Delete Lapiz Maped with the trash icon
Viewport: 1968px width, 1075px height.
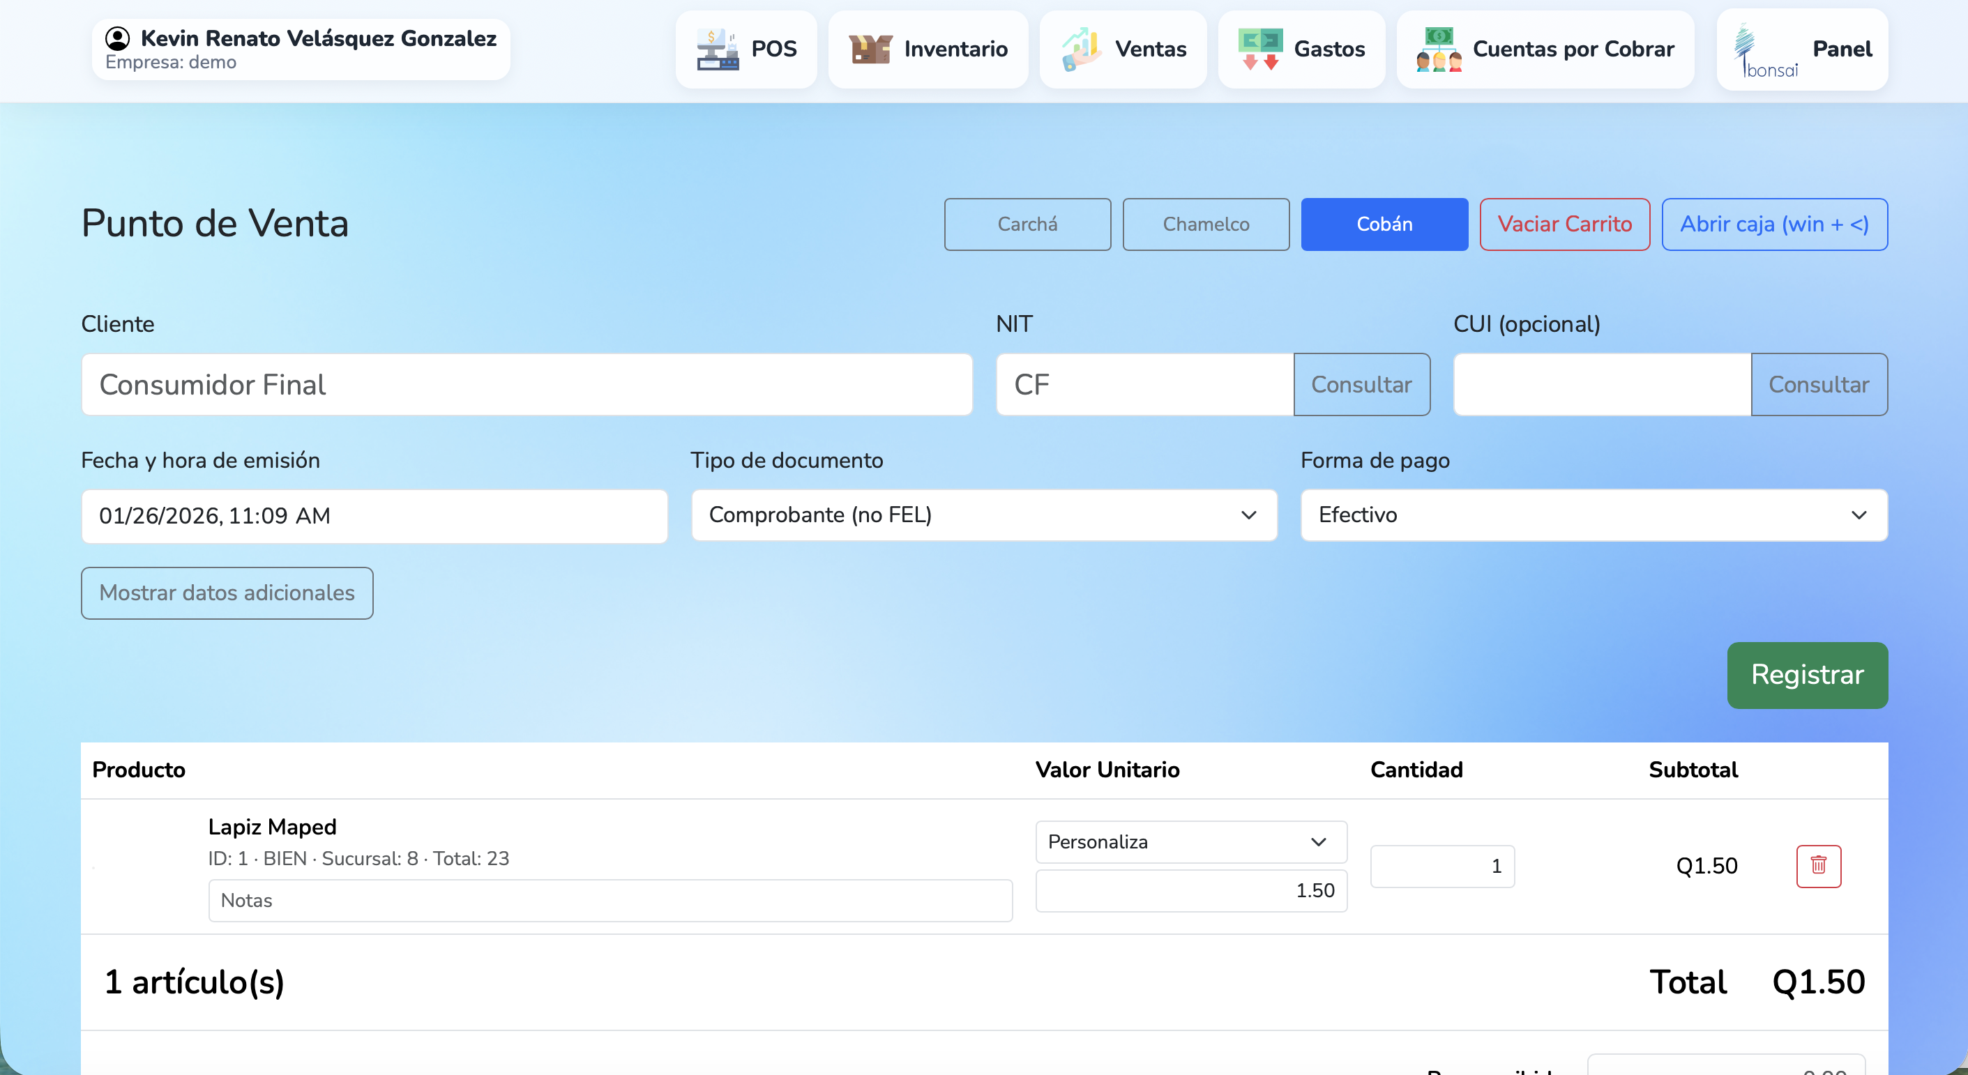coord(1817,865)
